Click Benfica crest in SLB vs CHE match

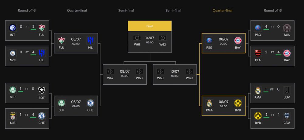click(x=12, y=116)
